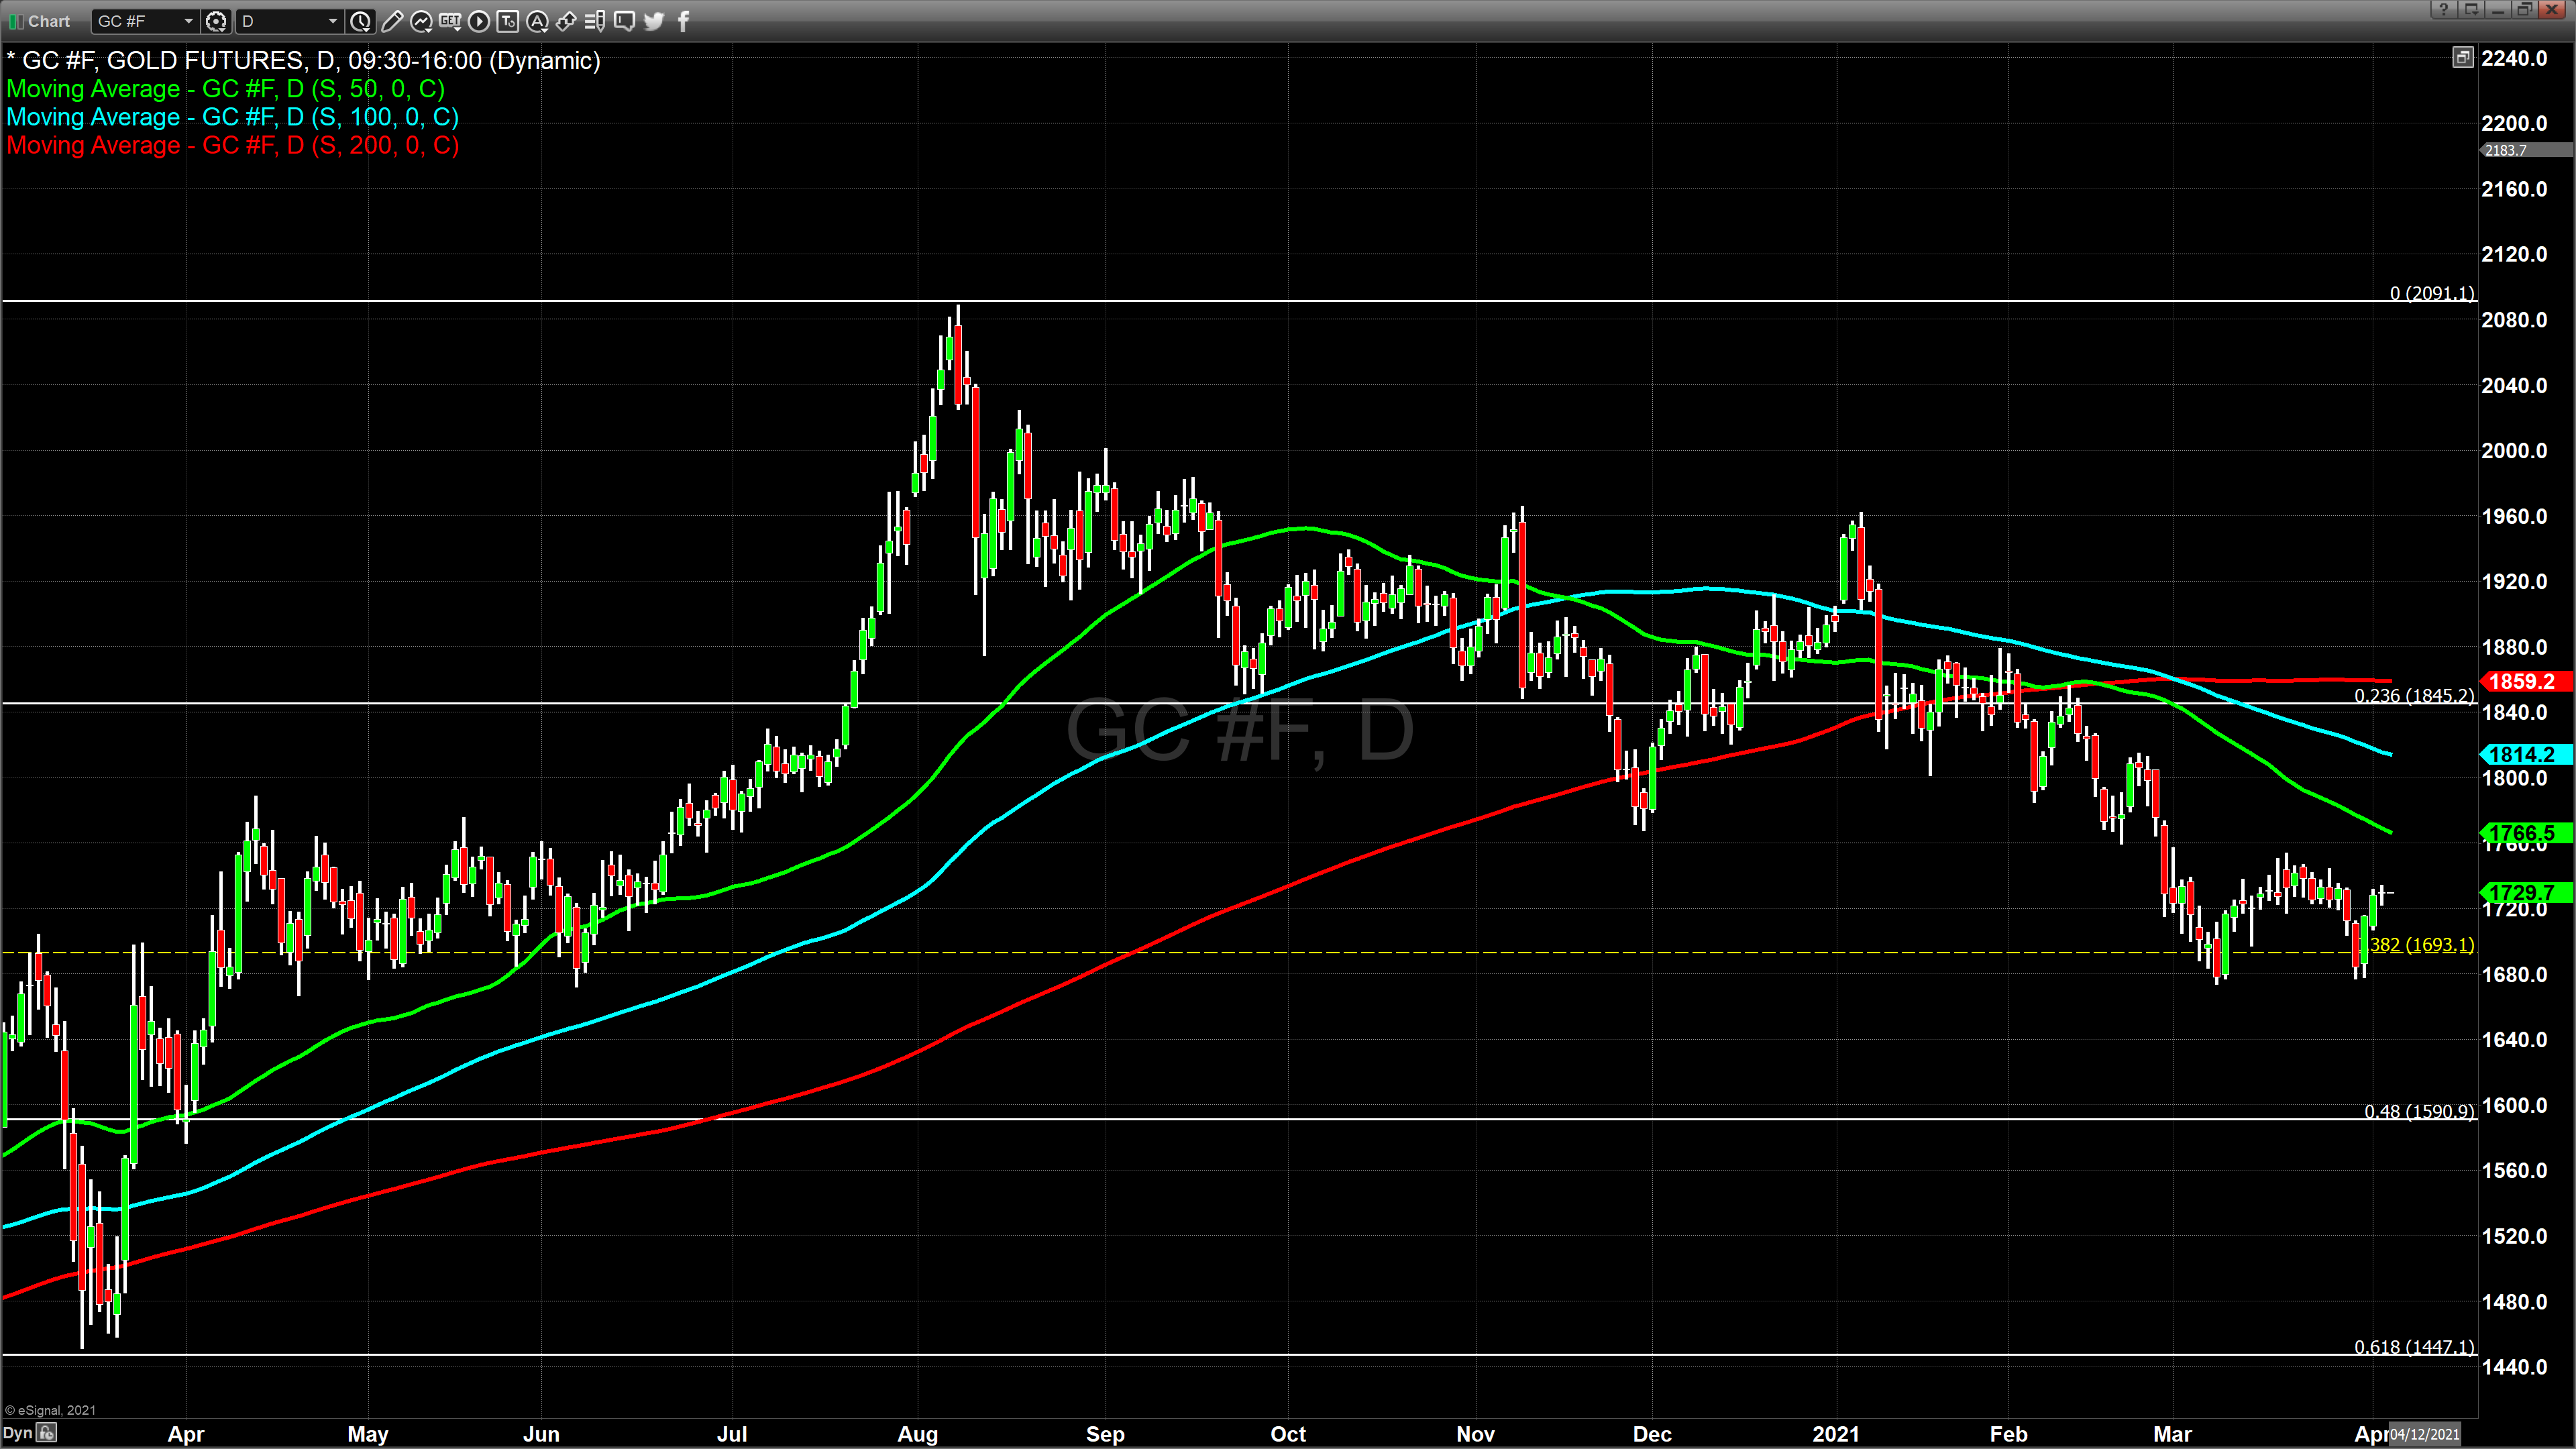Open the alerts A circle icon
The image size is (2576, 1449).
point(537,21)
